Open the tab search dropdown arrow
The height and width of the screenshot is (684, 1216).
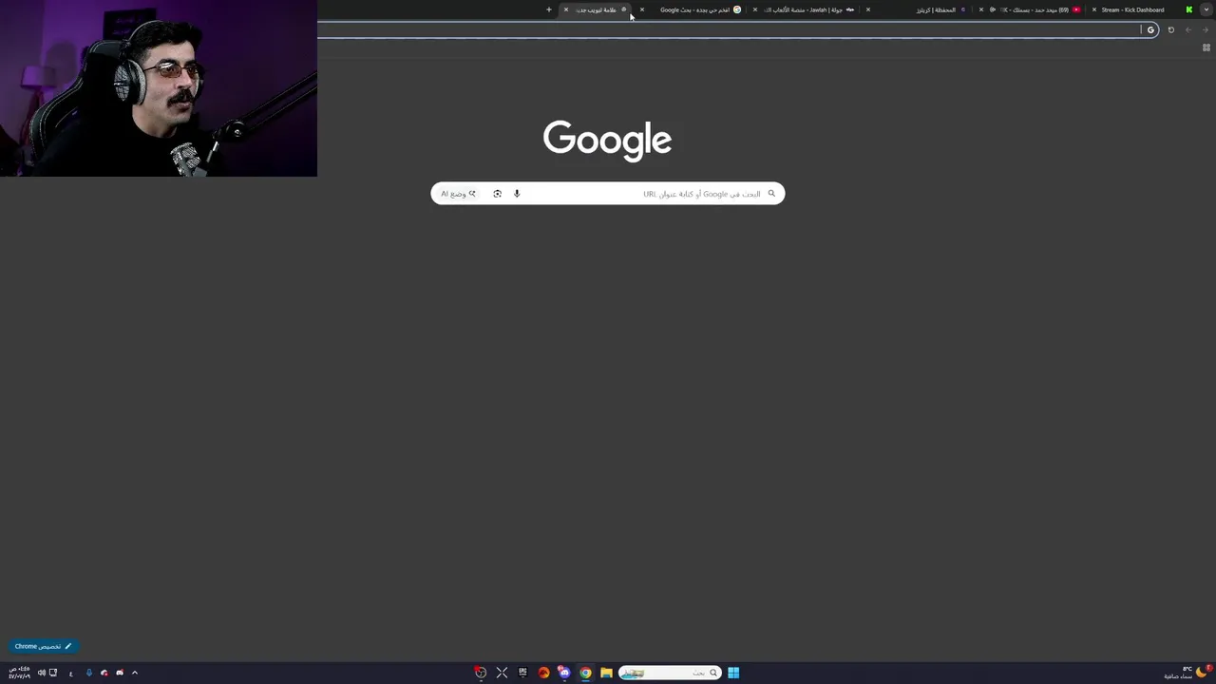coord(1206,9)
